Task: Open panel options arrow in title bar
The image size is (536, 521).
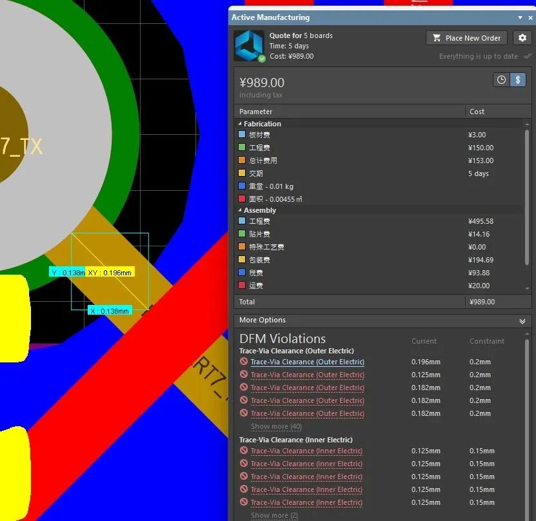Action: pyautogui.click(x=520, y=17)
